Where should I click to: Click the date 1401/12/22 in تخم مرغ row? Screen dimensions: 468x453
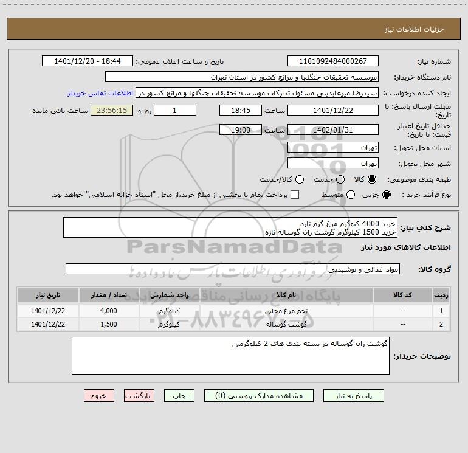[48, 311]
